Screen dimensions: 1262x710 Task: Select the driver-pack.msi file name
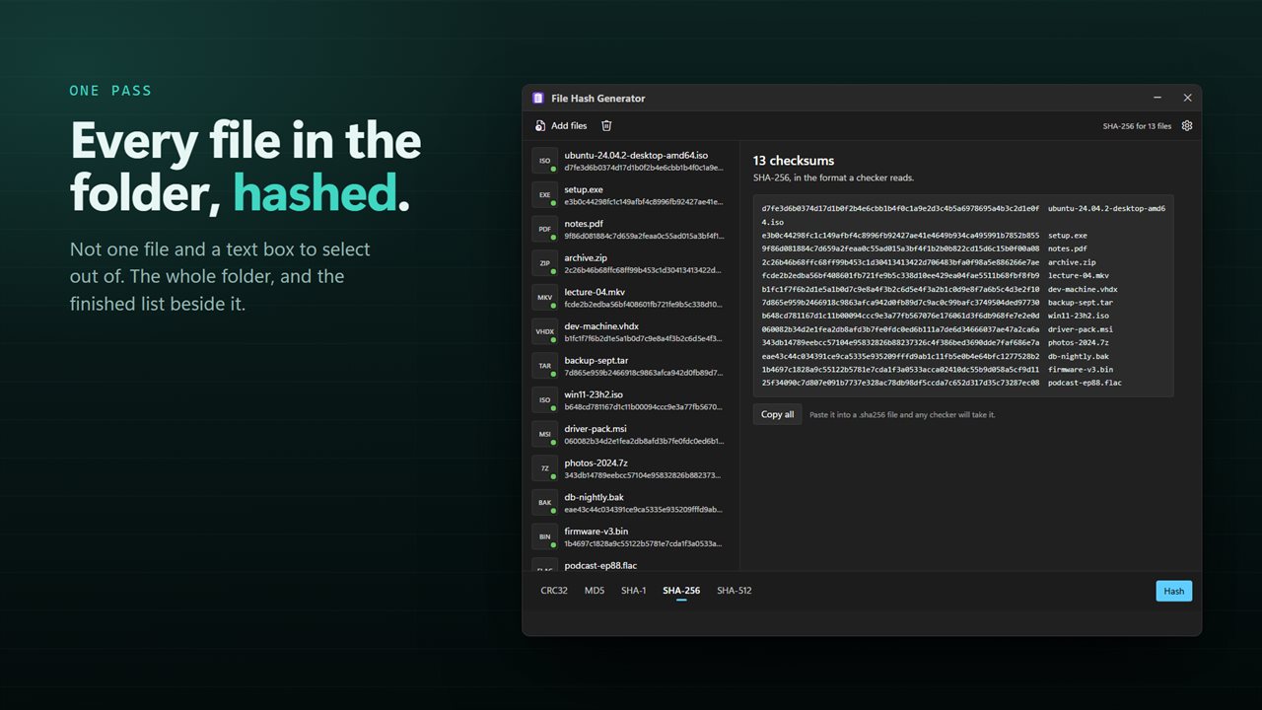596,429
